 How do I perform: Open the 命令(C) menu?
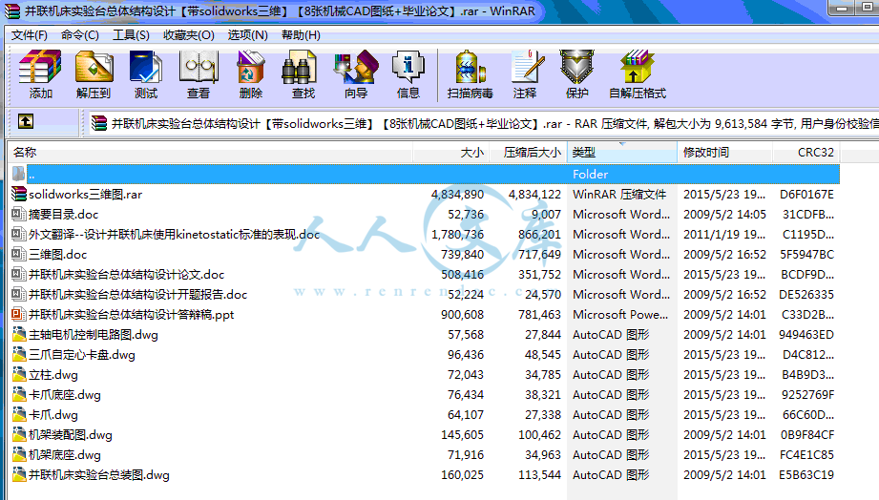(80, 35)
